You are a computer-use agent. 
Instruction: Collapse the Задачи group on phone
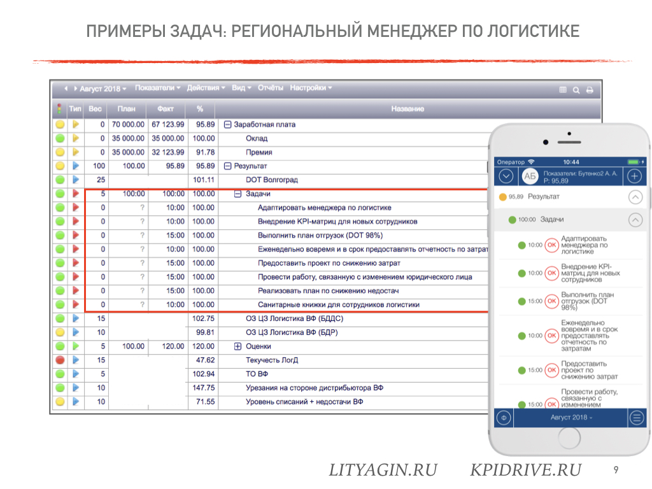(x=635, y=220)
